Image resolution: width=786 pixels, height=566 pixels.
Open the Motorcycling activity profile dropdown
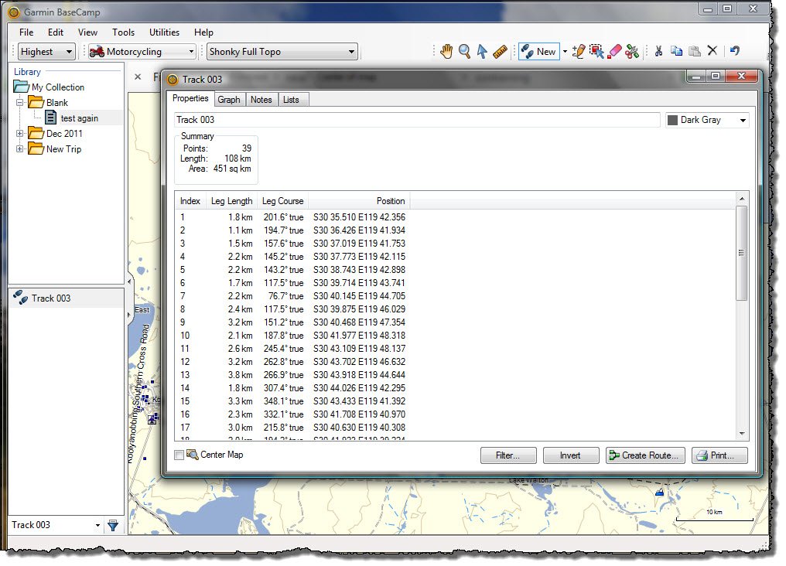pyautogui.click(x=142, y=52)
